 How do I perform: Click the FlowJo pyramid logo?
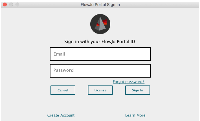[100, 25]
